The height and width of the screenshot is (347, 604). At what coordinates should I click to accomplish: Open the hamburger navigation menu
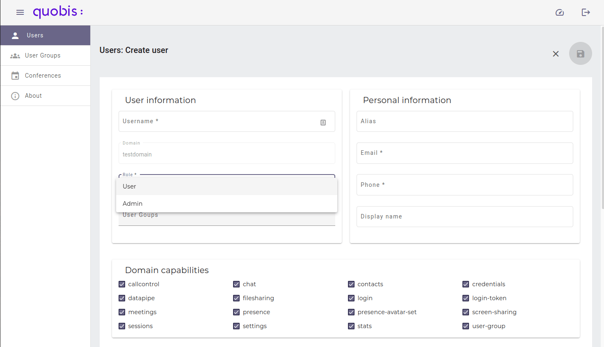(x=20, y=12)
